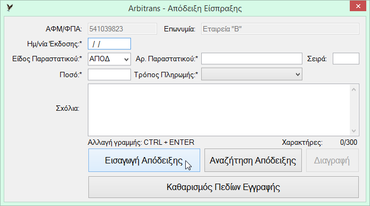Click the Arbitrans bird app icon
This screenshot has height=206, width=370.
(10, 8)
